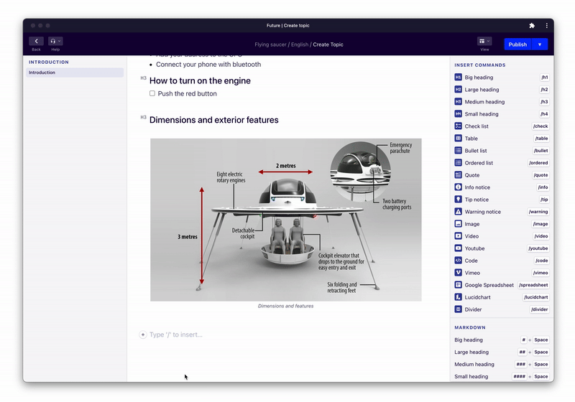Open the three-dot menu in title bar
Image resolution: width=575 pixels, height=402 pixels.
pos(547,26)
